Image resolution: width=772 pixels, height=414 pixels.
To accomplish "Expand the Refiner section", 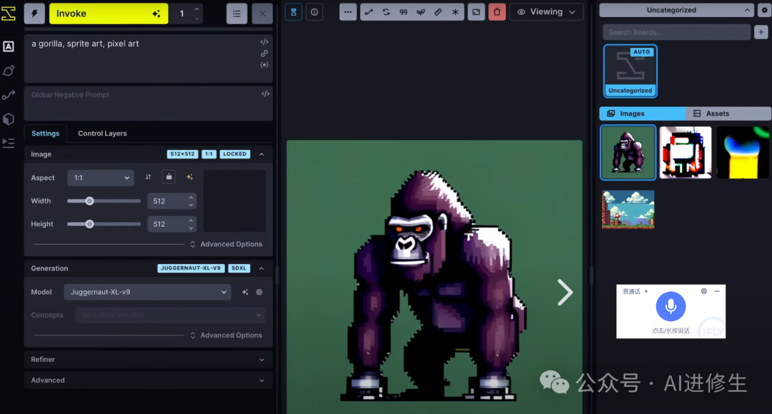I will coord(148,360).
